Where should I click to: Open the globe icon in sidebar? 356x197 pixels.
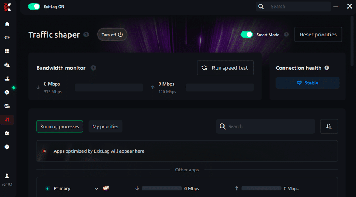[x=7, y=106]
